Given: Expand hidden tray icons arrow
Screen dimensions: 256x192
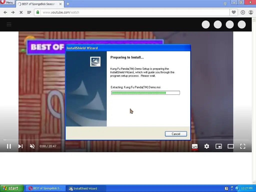Looking at the screenshot, I should pos(237,188).
